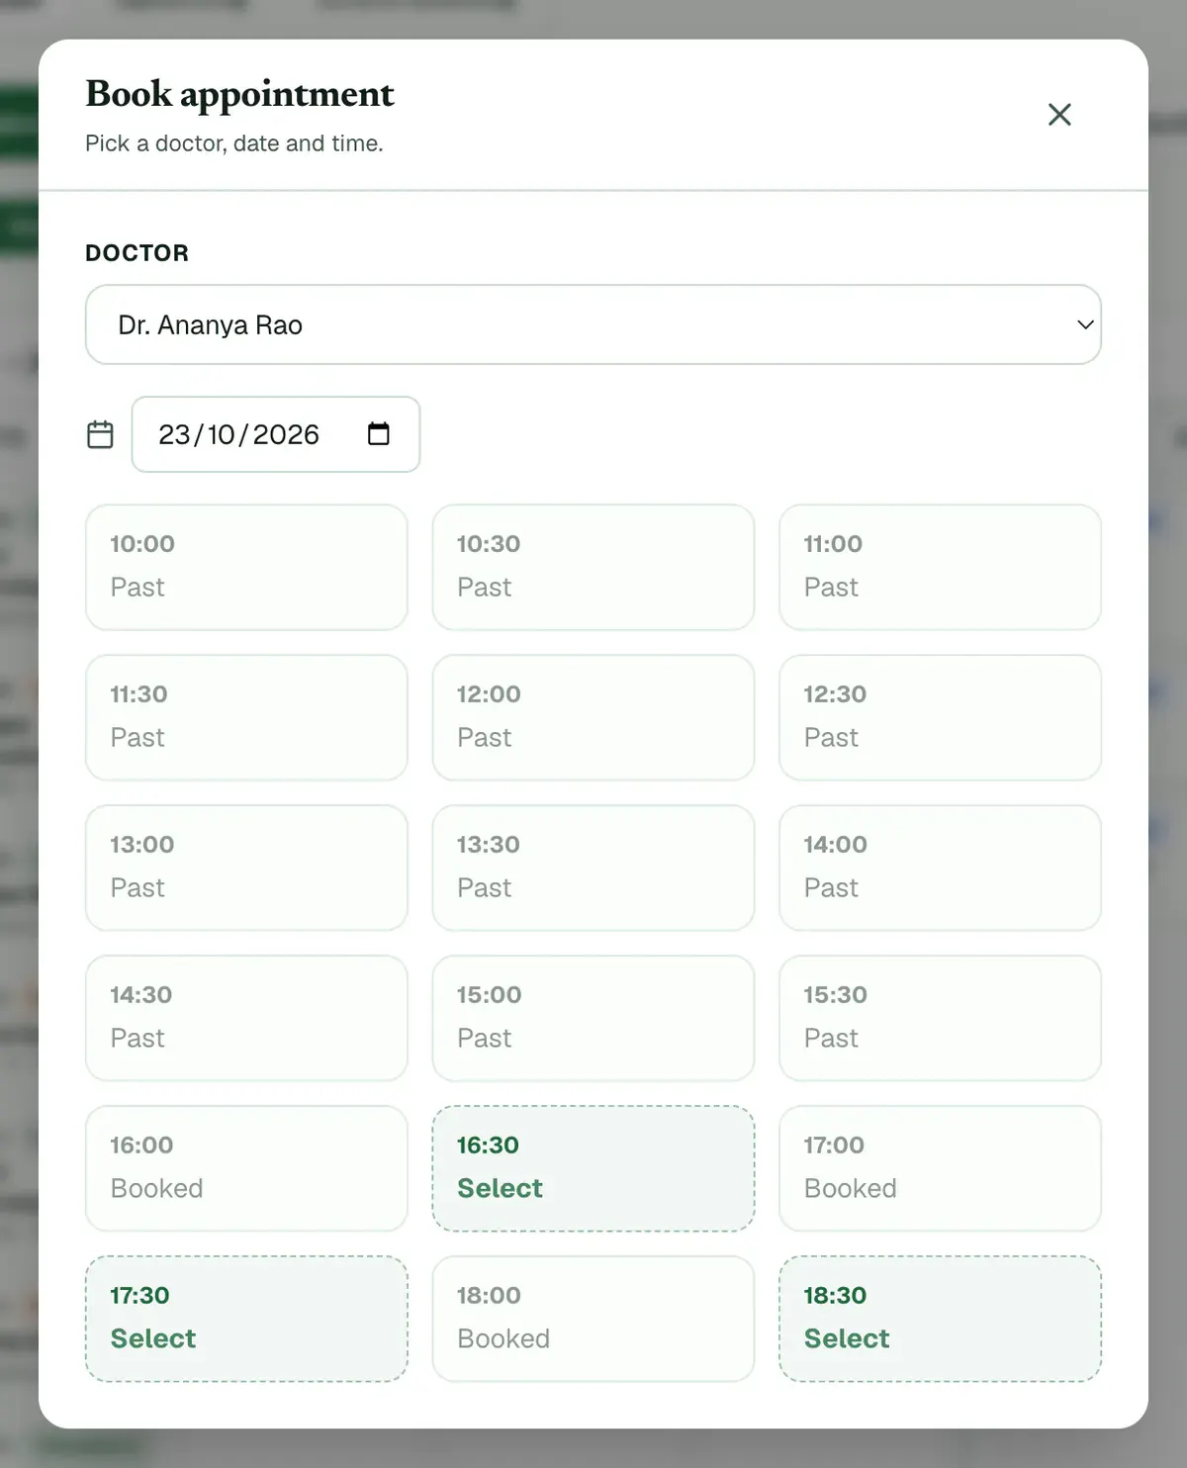This screenshot has height=1468, width=1187.
Task: Close the Book appointment dialog
Action: point(1059,115)
